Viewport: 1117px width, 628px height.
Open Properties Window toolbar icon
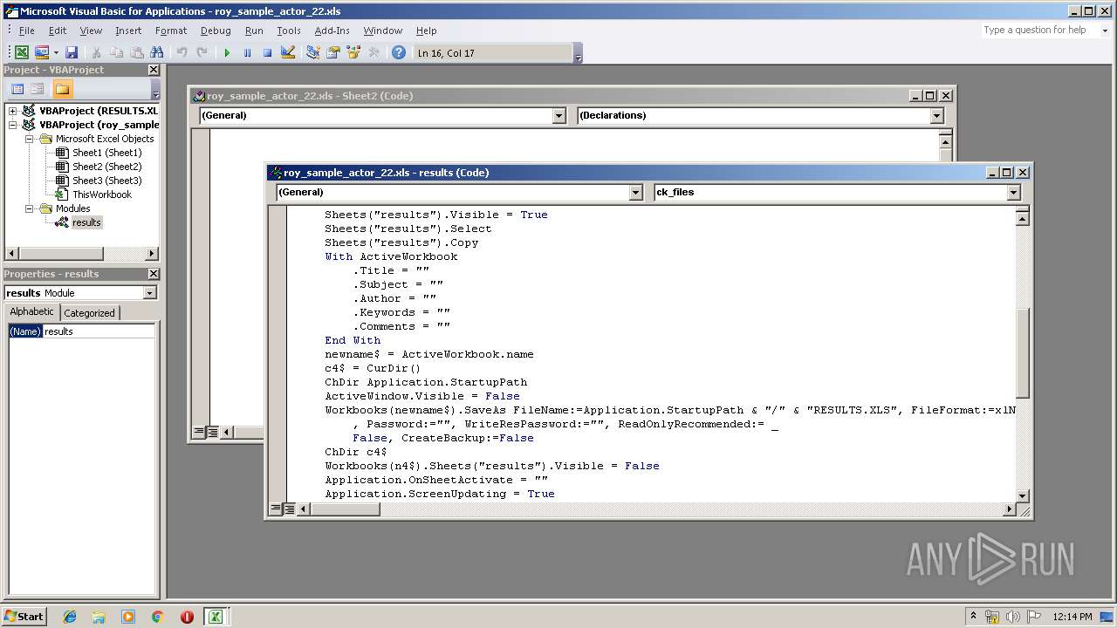click(333, 52)
